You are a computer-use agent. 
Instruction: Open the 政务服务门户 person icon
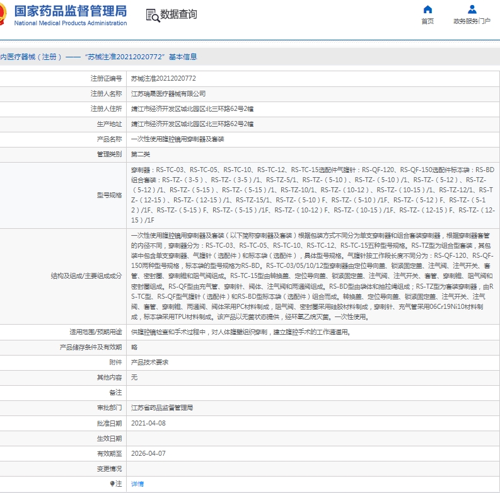coord(472,9)
